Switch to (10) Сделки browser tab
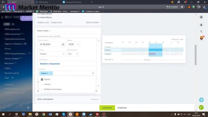 [43, 2]
